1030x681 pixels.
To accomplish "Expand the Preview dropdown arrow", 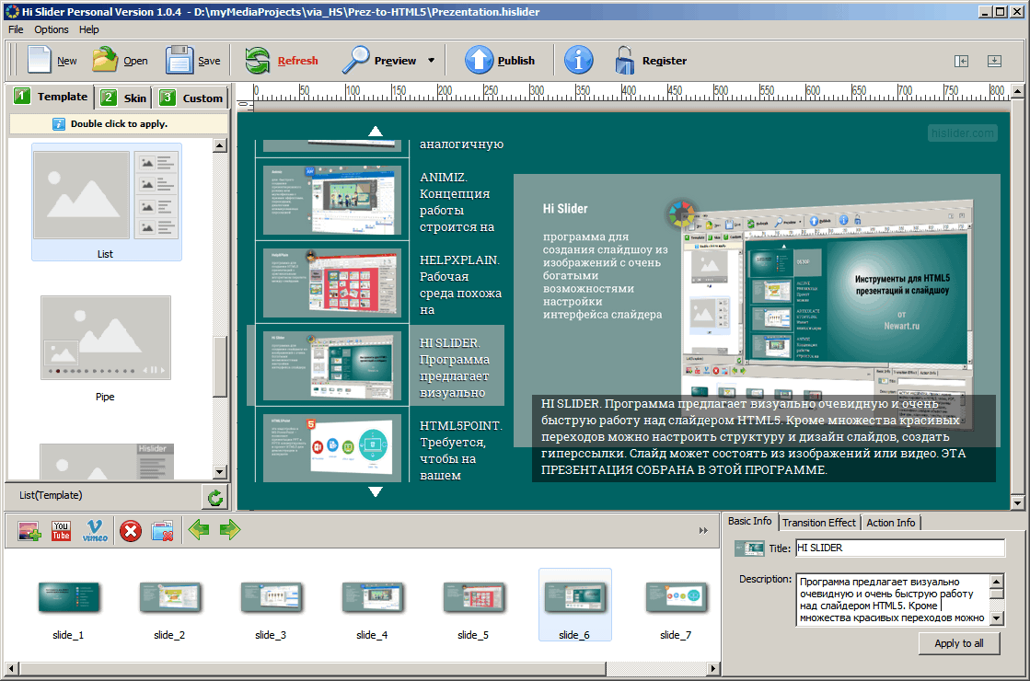I will click(431, 61).
